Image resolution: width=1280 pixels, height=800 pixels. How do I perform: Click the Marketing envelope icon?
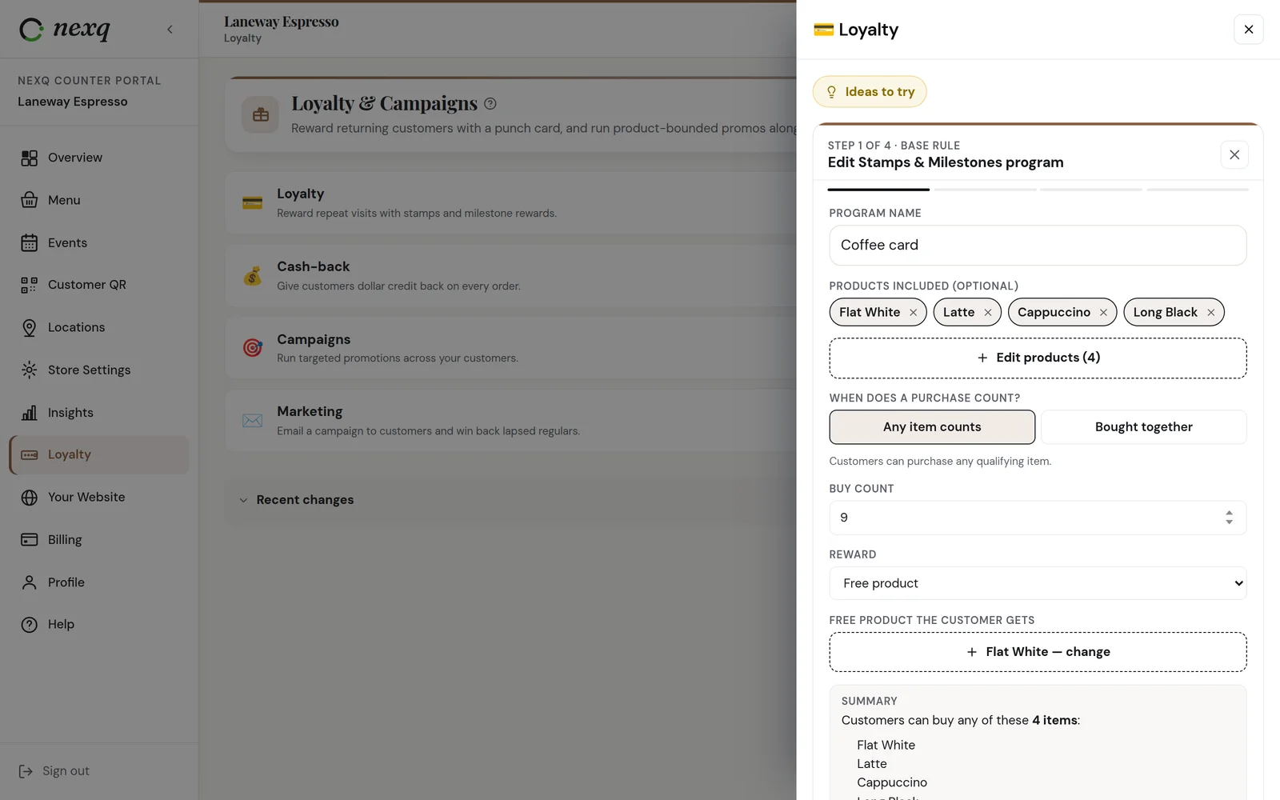click(x=253, y=421)
